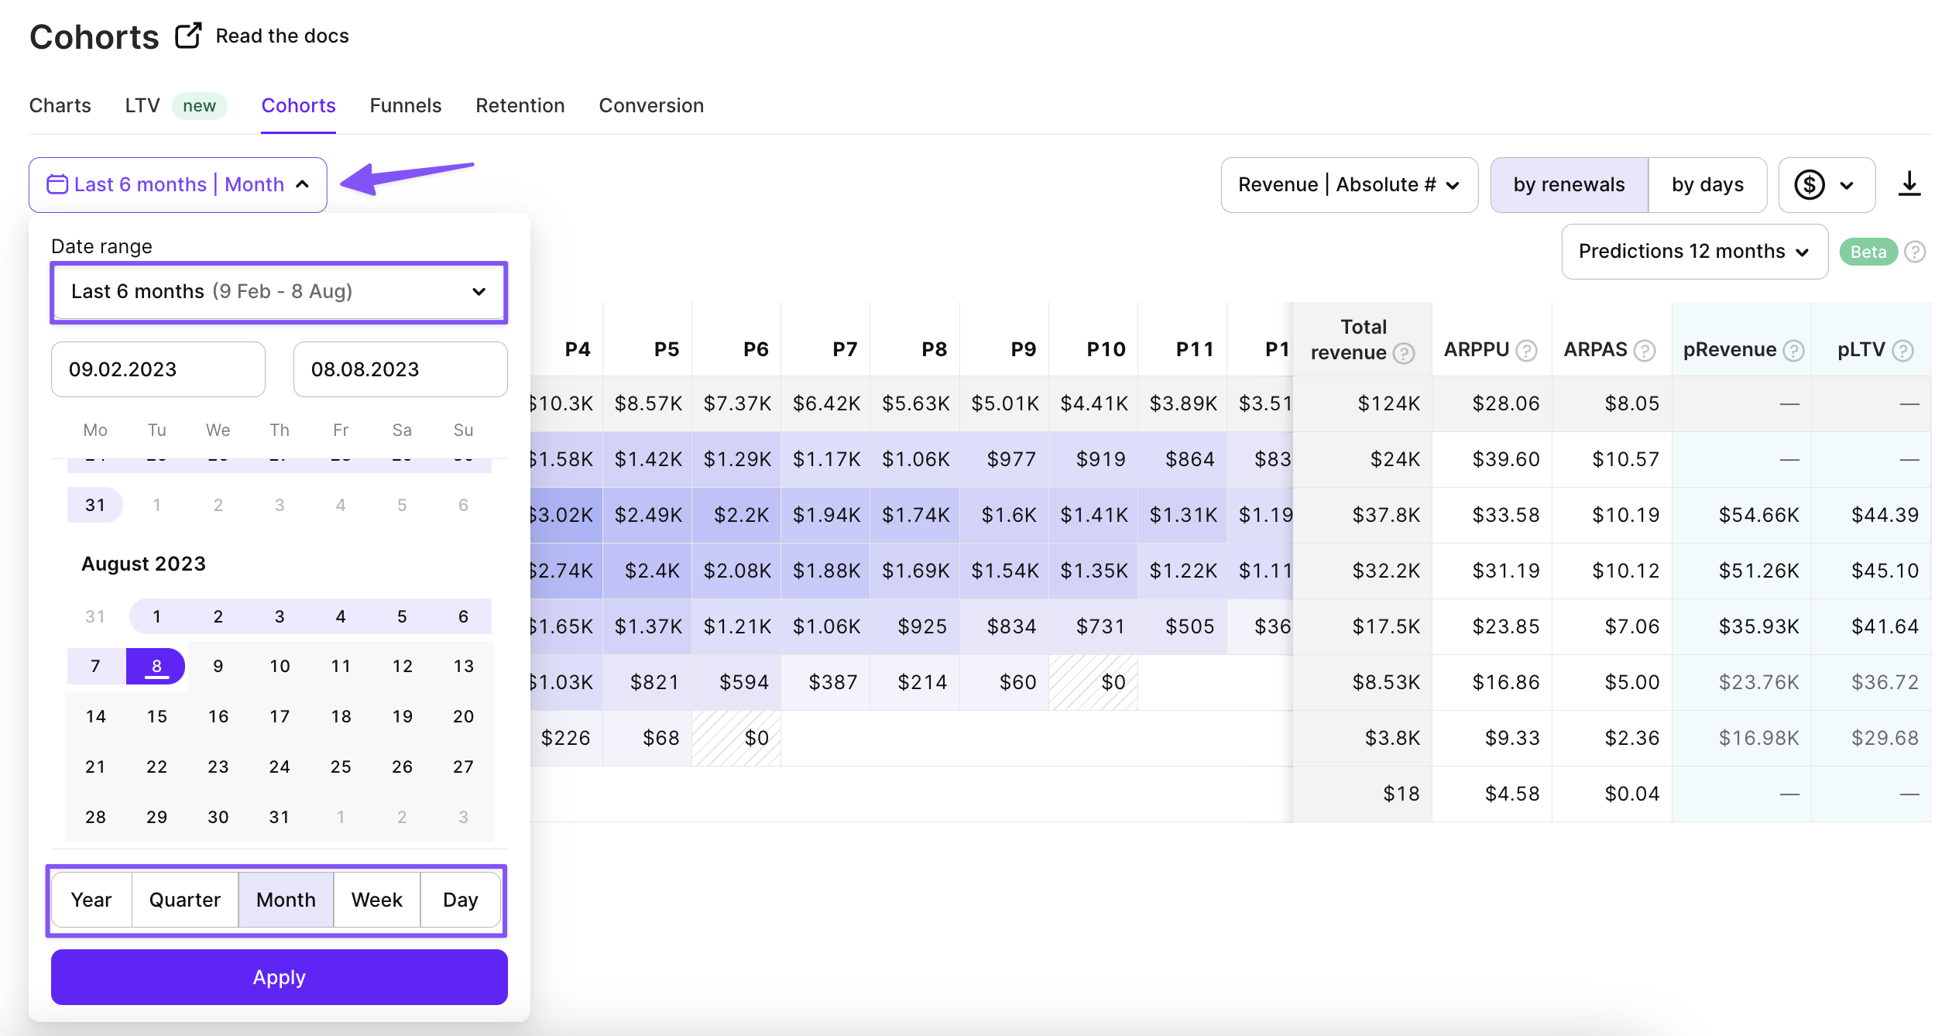Click the pRevenue help question icon
Image resolution: width=1959 pixels, height=1036 pixels.
point(1793,351)
